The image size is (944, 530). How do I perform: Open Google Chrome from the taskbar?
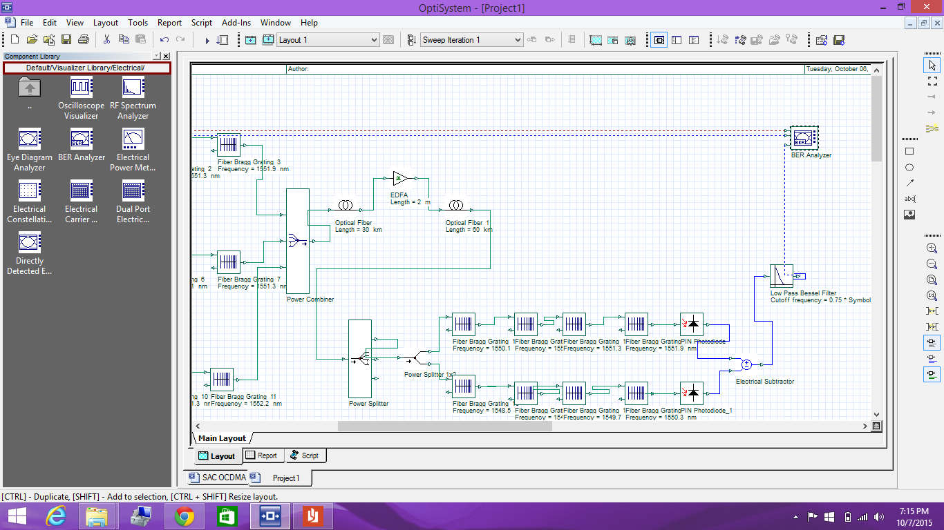(x=184, y=516)
